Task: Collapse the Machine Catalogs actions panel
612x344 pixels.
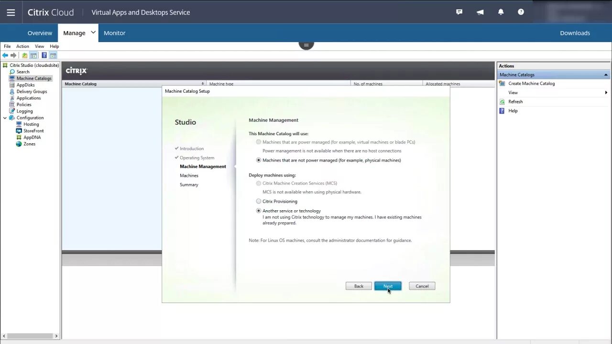Action: tap(606, 75)
